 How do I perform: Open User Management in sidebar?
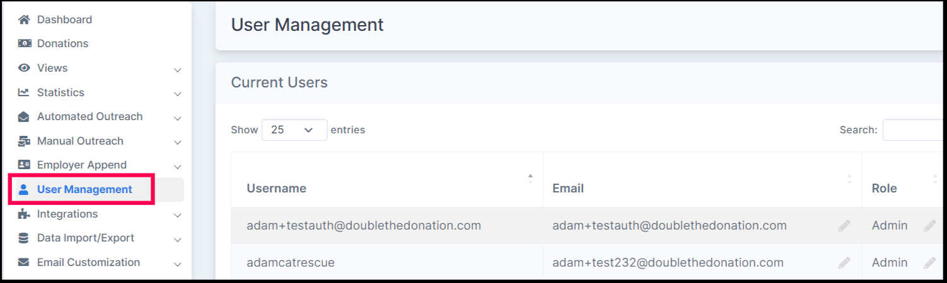click(84, 189)
